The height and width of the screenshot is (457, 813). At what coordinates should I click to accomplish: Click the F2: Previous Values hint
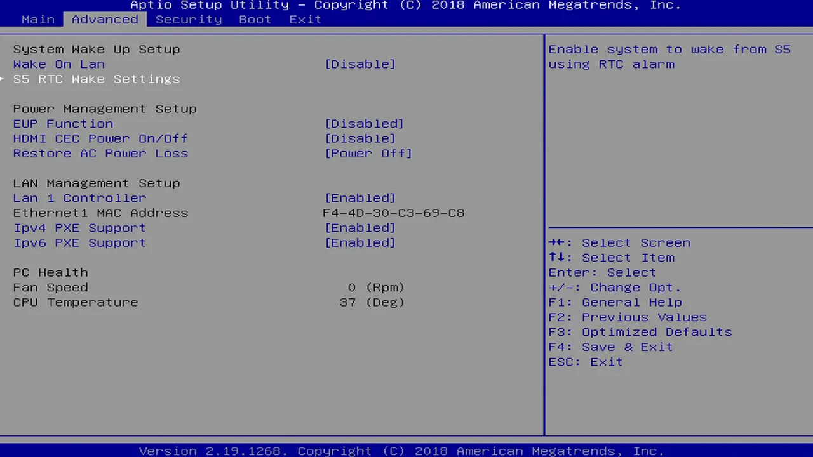(x=628, y=317)
